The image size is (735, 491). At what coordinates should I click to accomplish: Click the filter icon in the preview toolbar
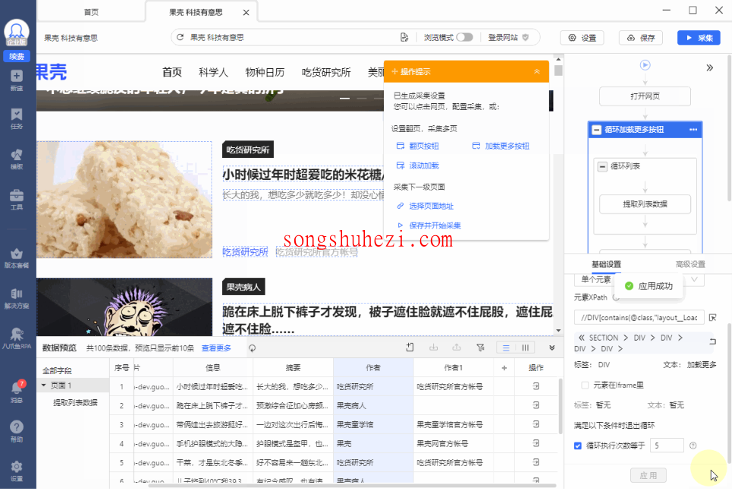coord(481,349)
